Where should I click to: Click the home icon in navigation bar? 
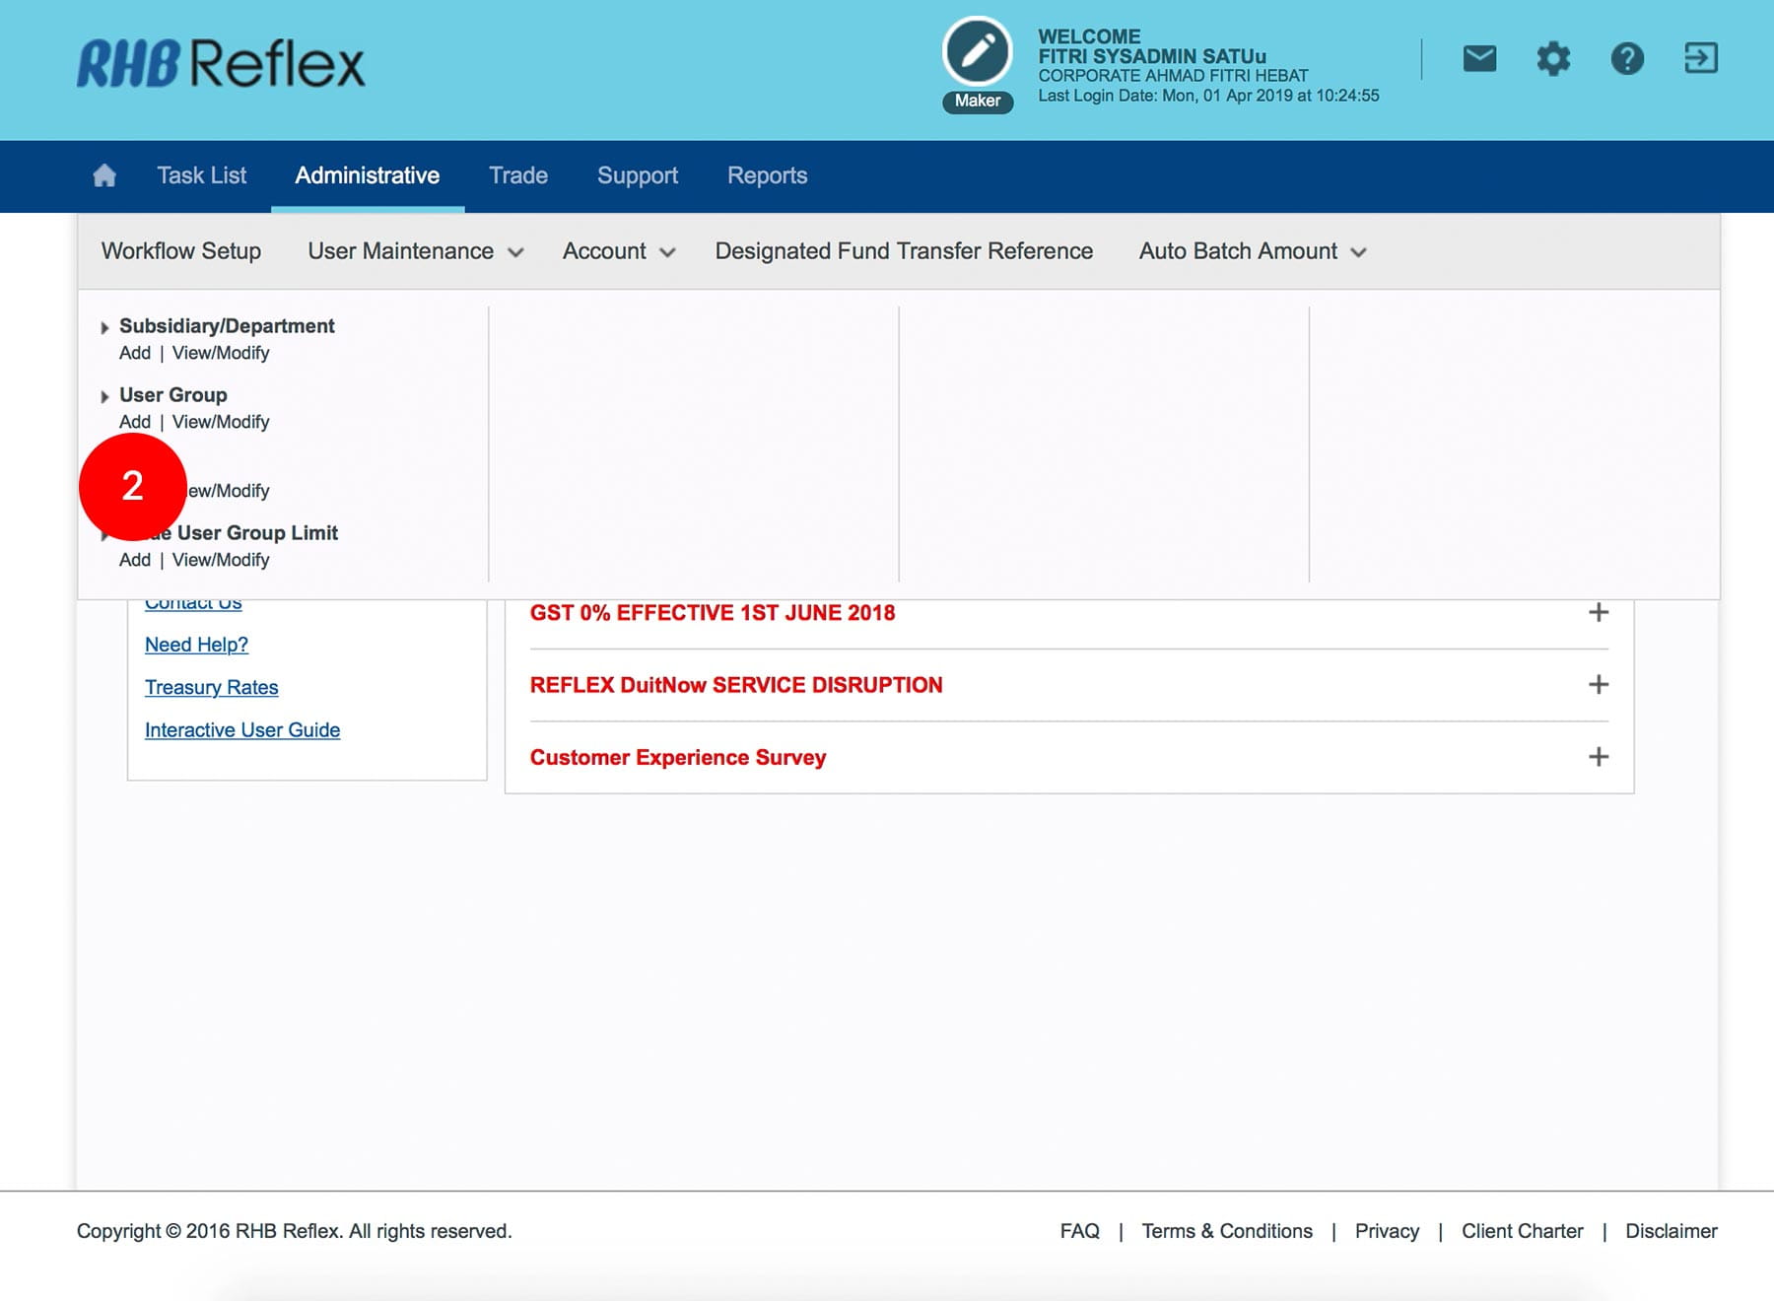(104, 175)
